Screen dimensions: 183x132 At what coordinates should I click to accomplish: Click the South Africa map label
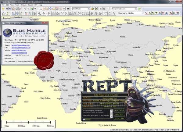[x=81, y=123]
